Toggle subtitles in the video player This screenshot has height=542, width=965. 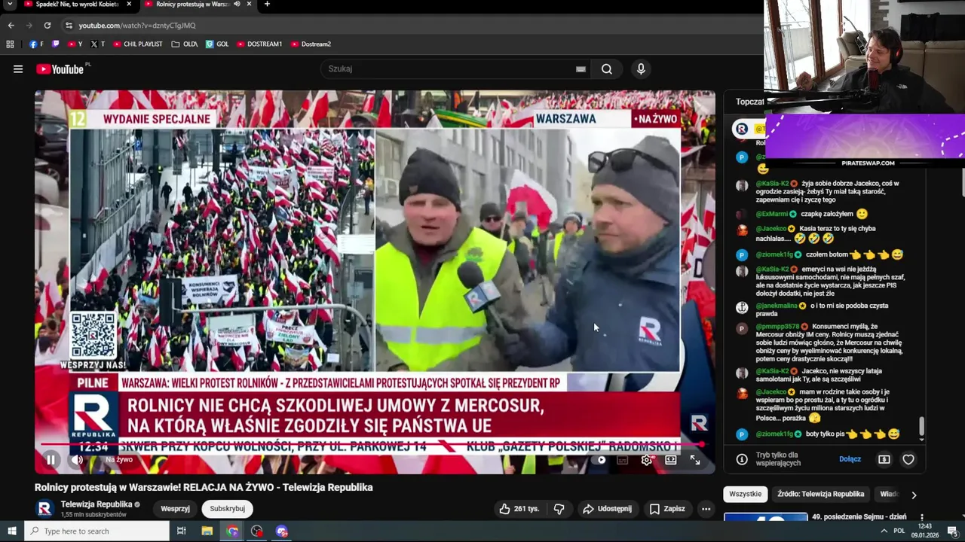623,460
